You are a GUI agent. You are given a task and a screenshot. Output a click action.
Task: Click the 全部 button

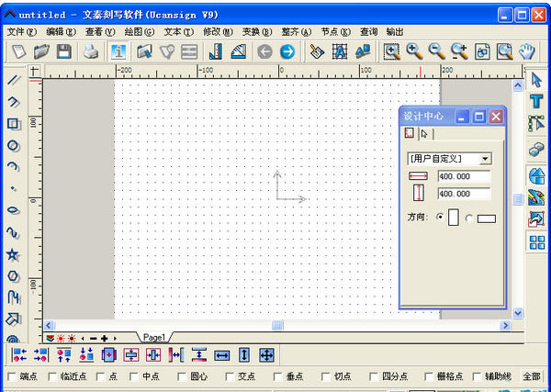(532, 376)
